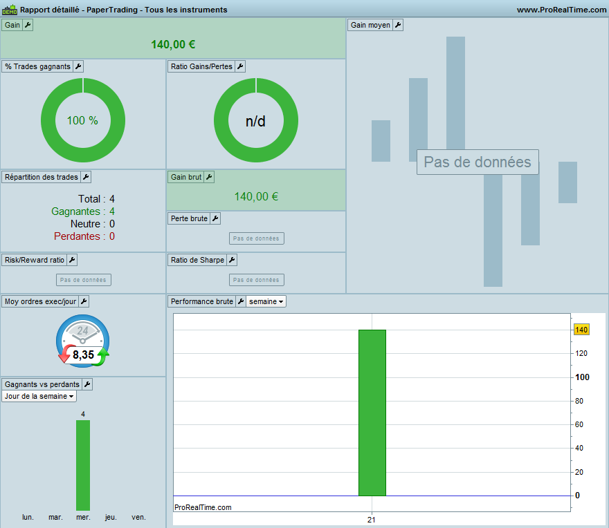
Task: Open Gagnants vs perdants wrench settings
Action: [x=87, y=384]
